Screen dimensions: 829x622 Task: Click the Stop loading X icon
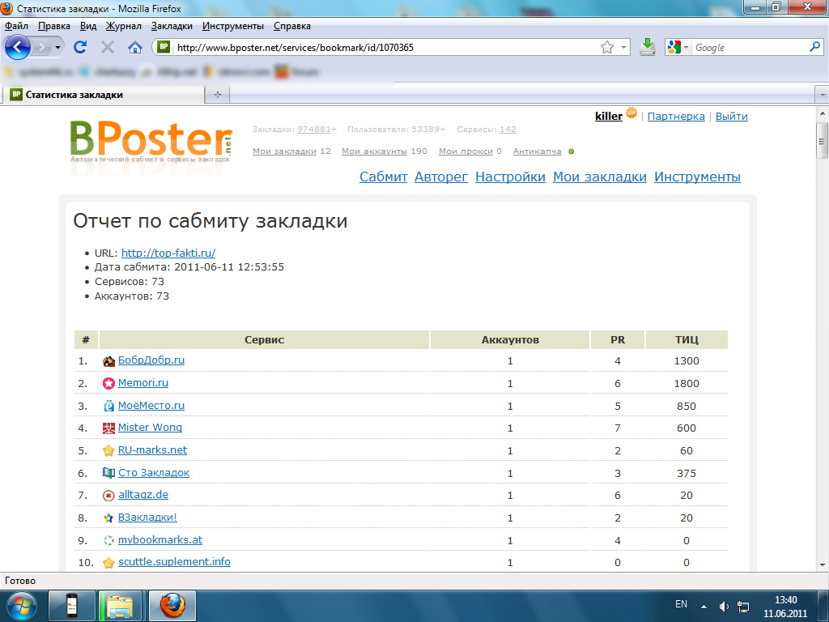(108, 48)
